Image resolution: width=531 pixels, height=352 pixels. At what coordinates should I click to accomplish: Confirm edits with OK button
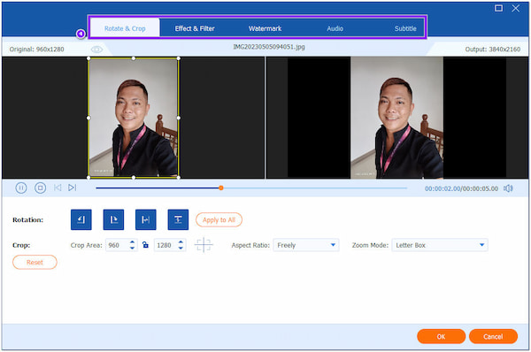[x=441, y=336]
